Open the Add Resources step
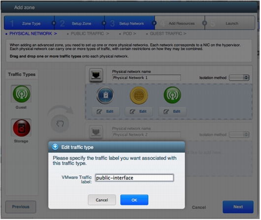 (x=180, y=23)
